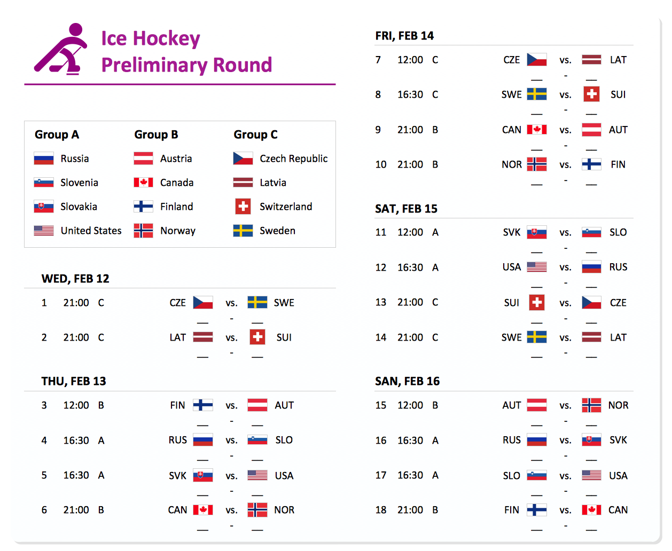Image resolution: width=672 pixels, height=551 pixels.
Task: Select Sweden's flag in the Group C list
Action: pos(243,231)
